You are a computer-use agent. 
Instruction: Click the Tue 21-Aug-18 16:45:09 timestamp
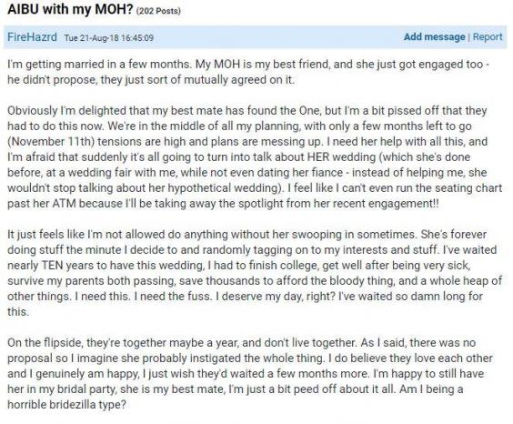tap(108, 37)
